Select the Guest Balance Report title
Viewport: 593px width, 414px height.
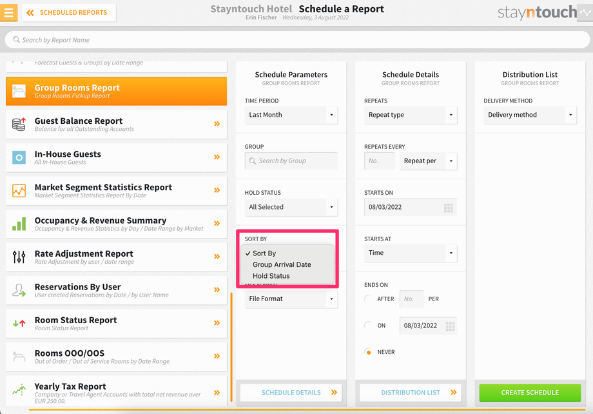(x=78, y=121)
